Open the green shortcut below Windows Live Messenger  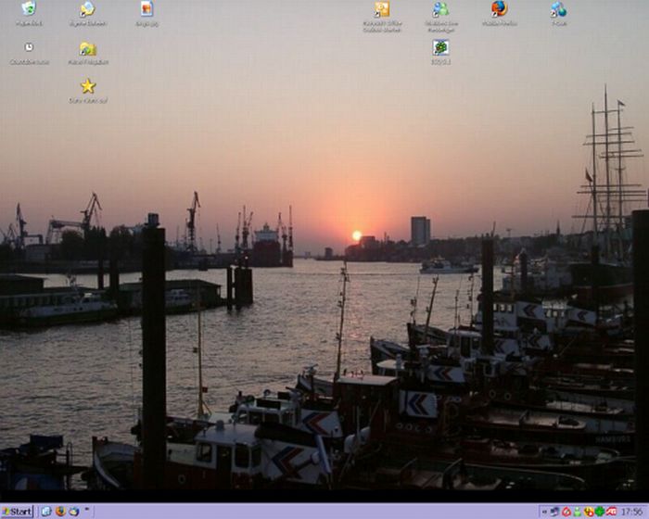(x=440, y=48)
